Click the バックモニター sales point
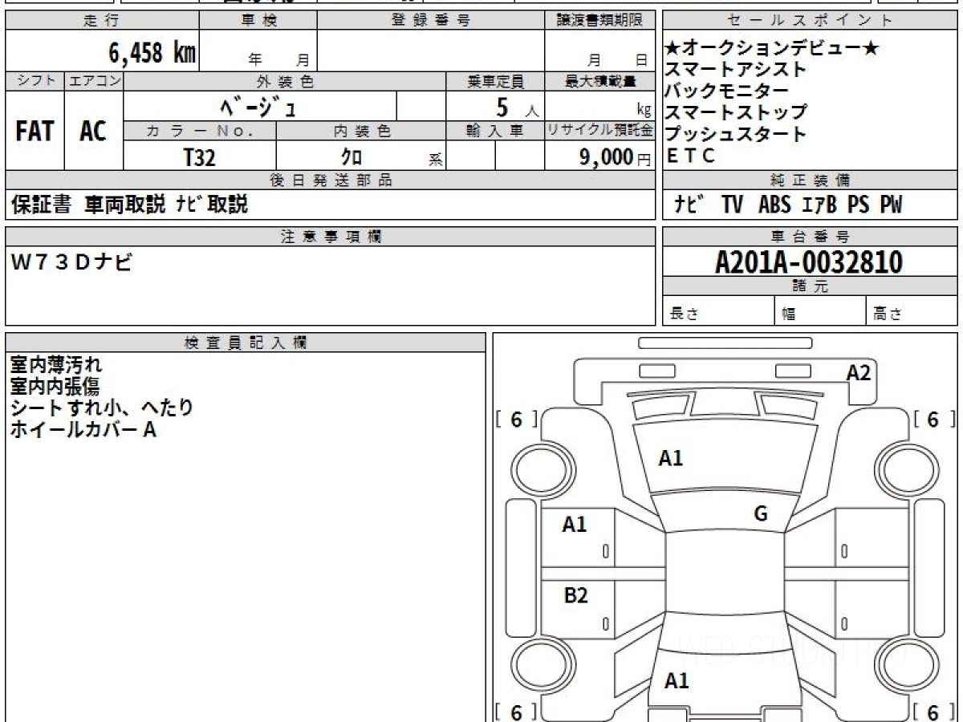963x722 pixels. [727, 91]
